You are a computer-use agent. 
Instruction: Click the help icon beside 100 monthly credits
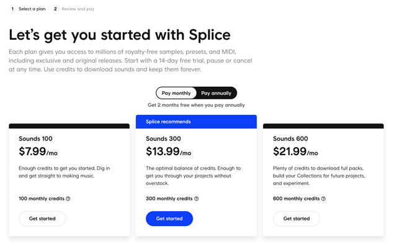pyautogui.click(x=68, y=199)
